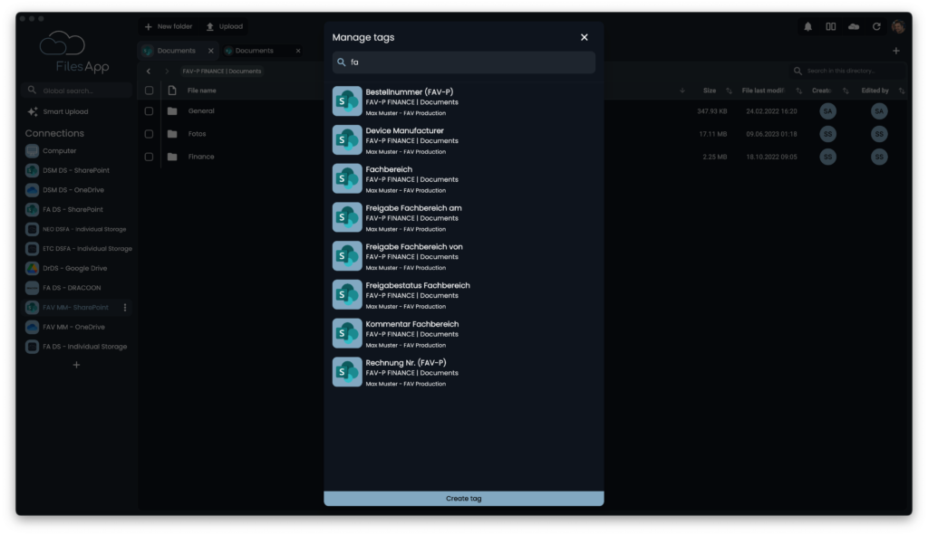This screenshot has height=535, width=928.
Task: Select the Rechnung Nr. (FAV-P) tag
Action: pos(463,372)
